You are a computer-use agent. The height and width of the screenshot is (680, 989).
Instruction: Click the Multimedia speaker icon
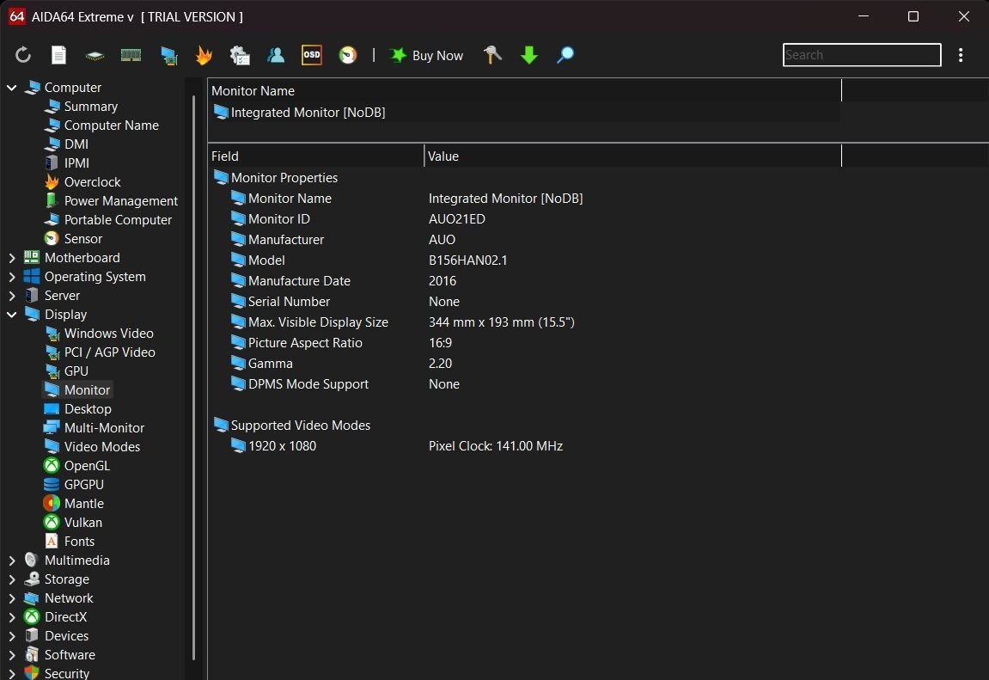[x=32, y=560]
